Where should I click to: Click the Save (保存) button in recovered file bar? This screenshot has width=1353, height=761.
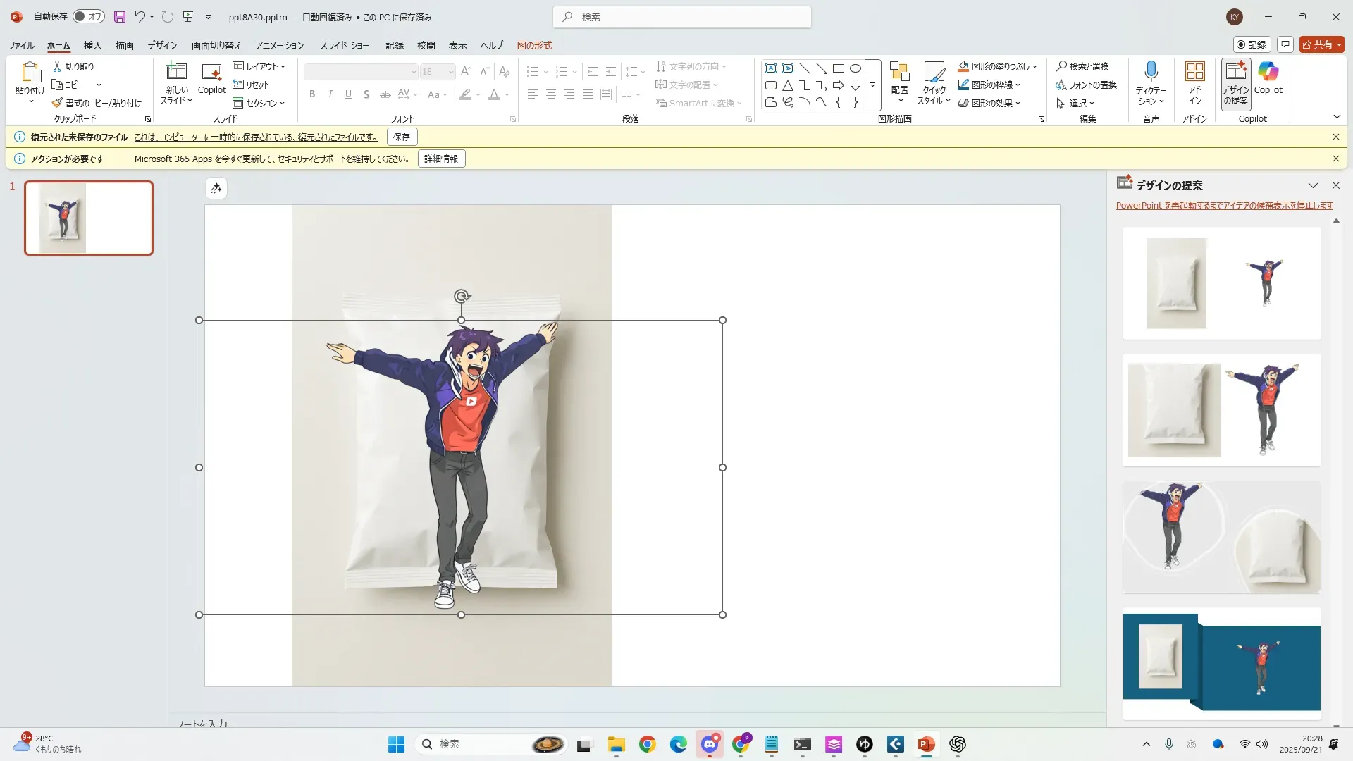[402, 137]
